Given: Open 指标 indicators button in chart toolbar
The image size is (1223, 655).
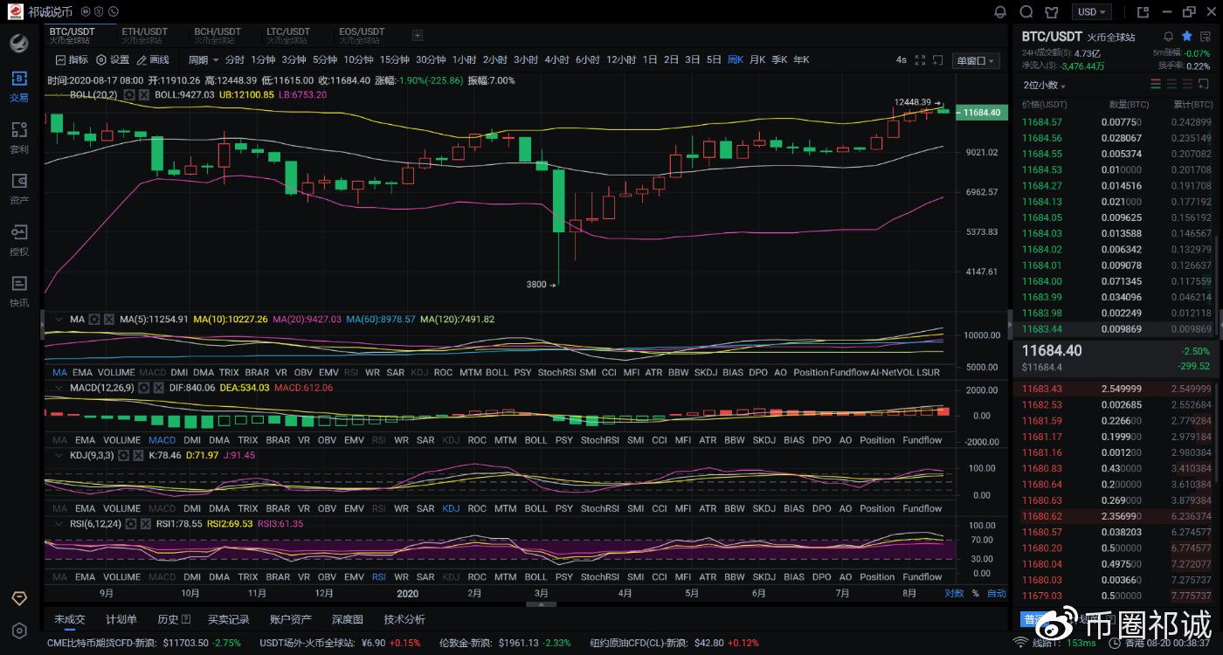Looking at the screenshot, I should click(x=72, y=60).
